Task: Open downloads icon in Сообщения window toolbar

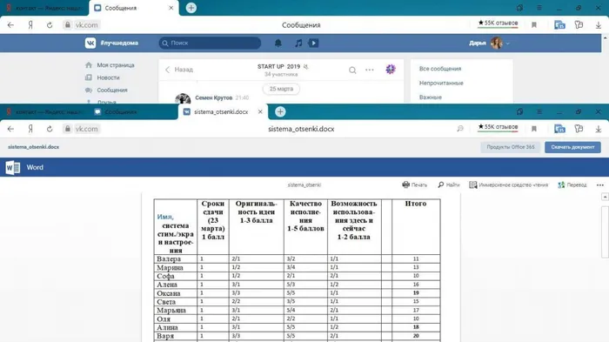Action: click(599, 25)
